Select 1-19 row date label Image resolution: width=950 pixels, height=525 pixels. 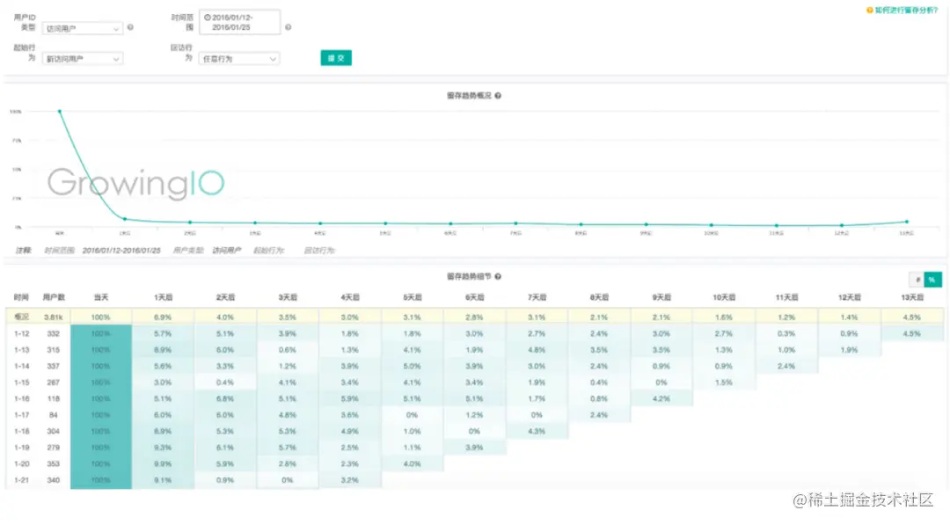pyautogui.click(x=22, y=448)
